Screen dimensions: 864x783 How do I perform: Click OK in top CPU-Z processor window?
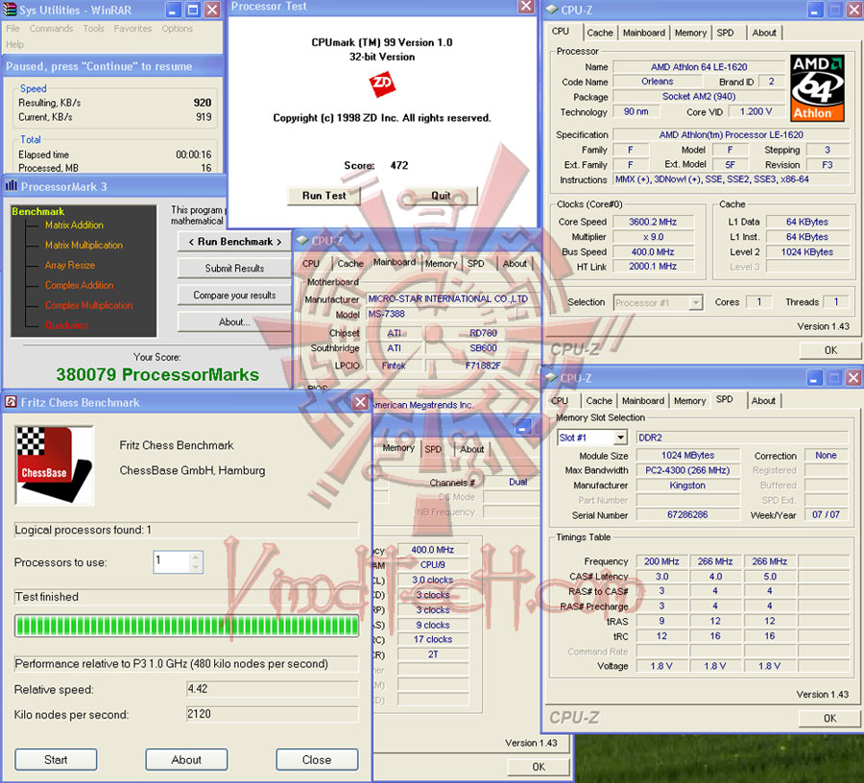click(831, 351)
